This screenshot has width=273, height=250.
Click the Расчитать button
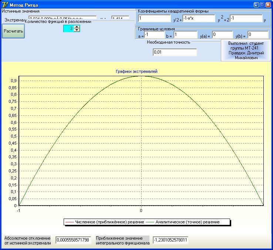[x=13, y=31]
